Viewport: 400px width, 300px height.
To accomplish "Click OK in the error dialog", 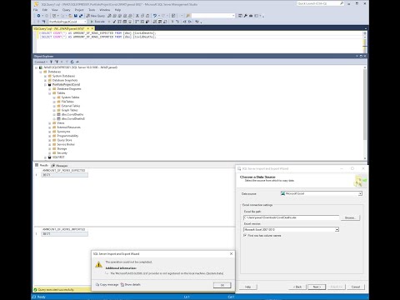I will click(222, 285).
